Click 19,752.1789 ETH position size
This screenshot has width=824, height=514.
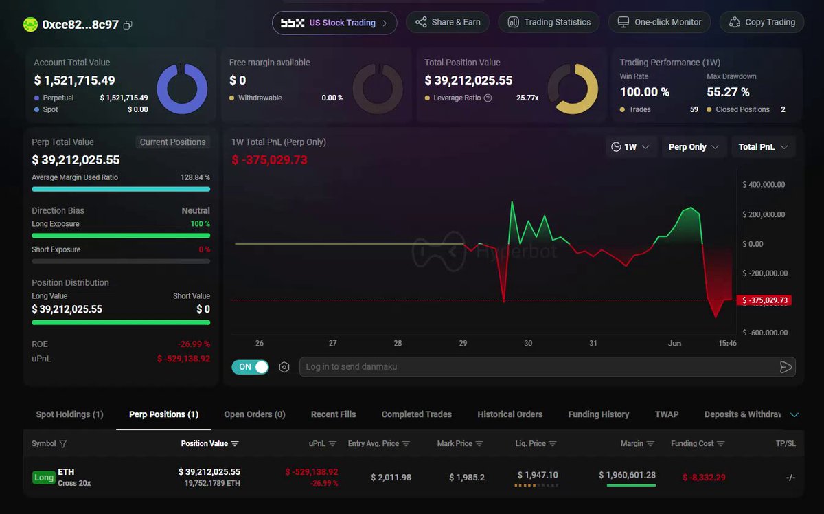[212, 484]
